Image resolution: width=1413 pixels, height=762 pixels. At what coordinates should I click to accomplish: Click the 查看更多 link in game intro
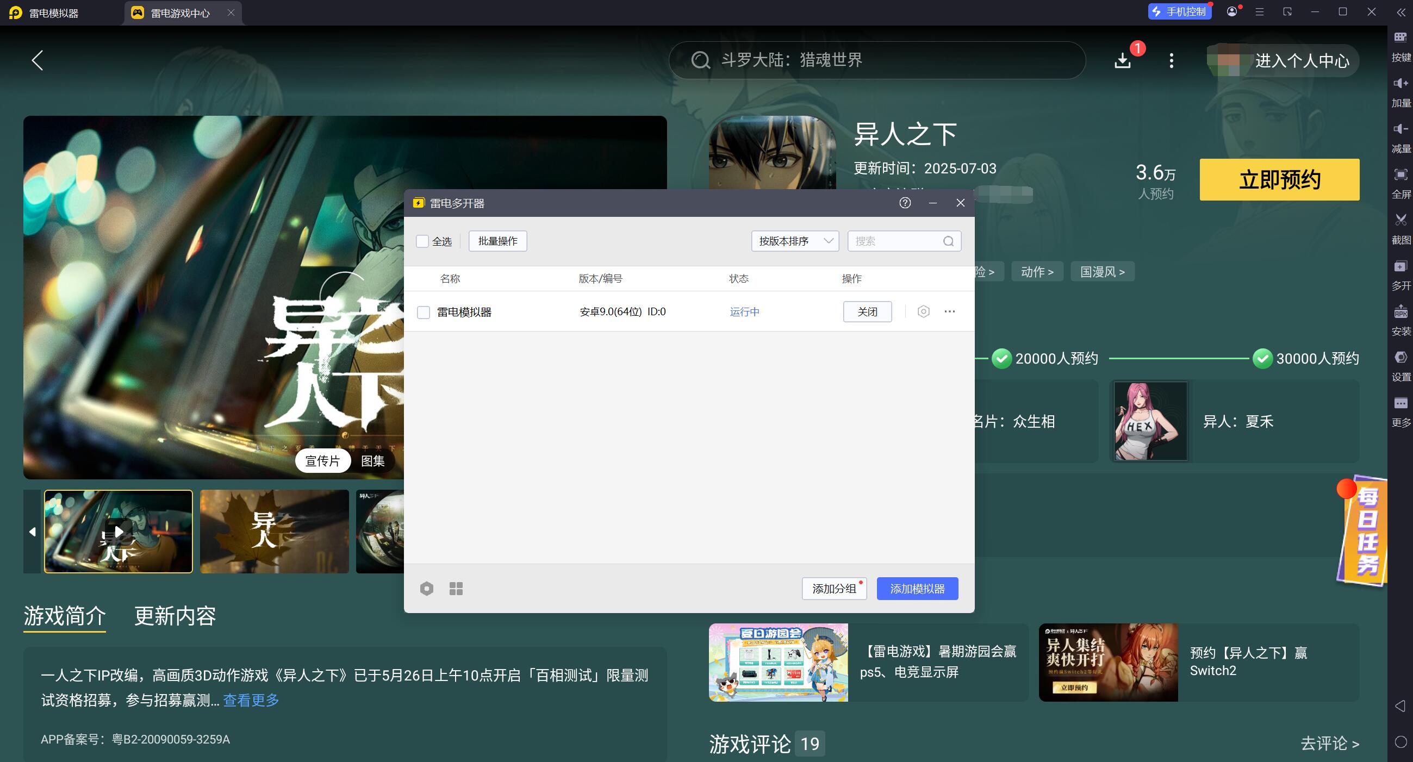click(251, 700)
